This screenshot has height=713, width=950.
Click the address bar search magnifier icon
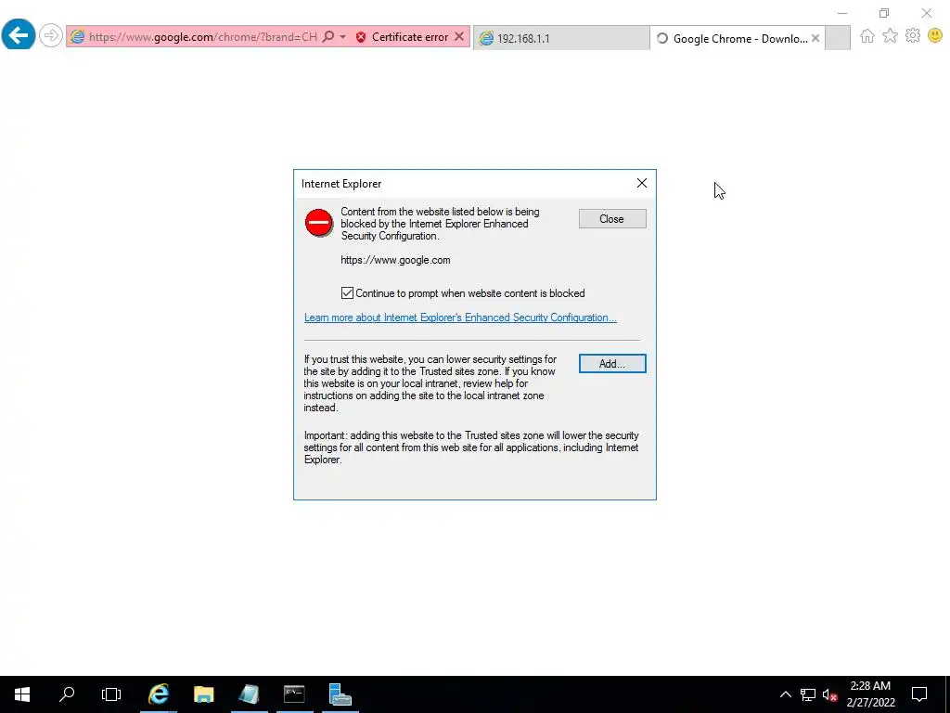tap(328, 36)
